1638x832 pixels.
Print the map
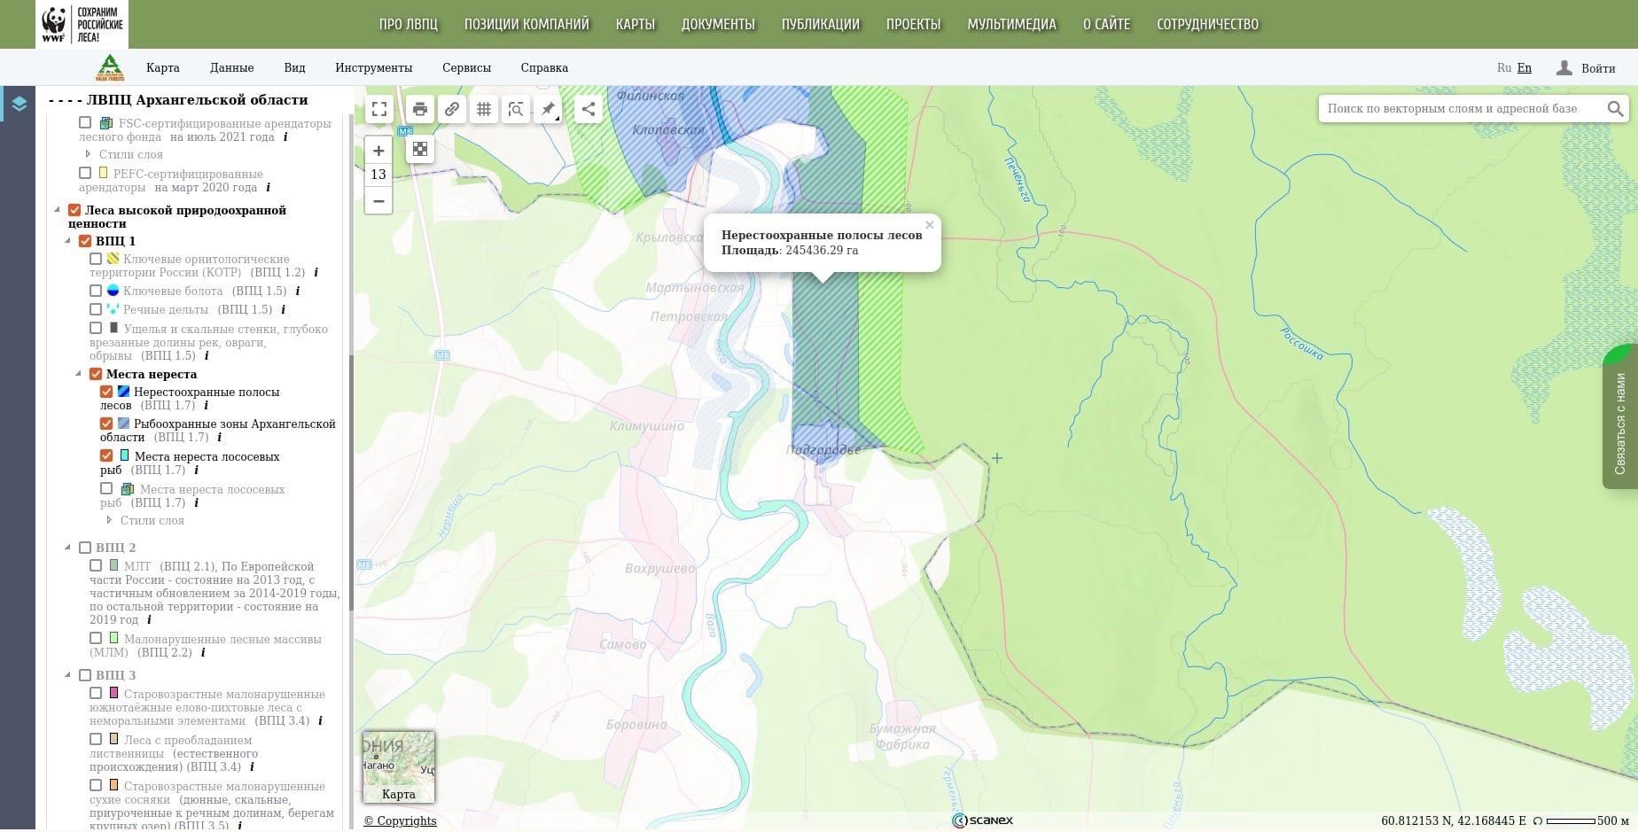(420, 109)
